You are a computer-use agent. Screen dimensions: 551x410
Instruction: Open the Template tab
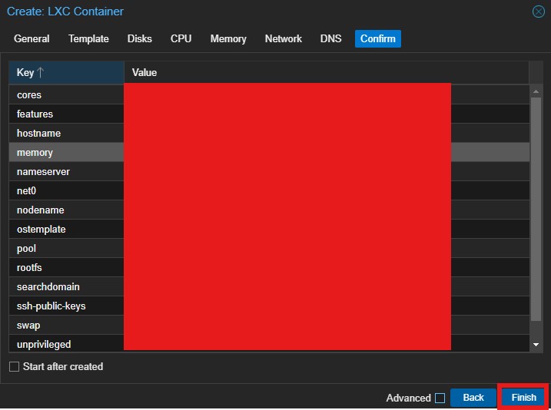pos(88,38)
